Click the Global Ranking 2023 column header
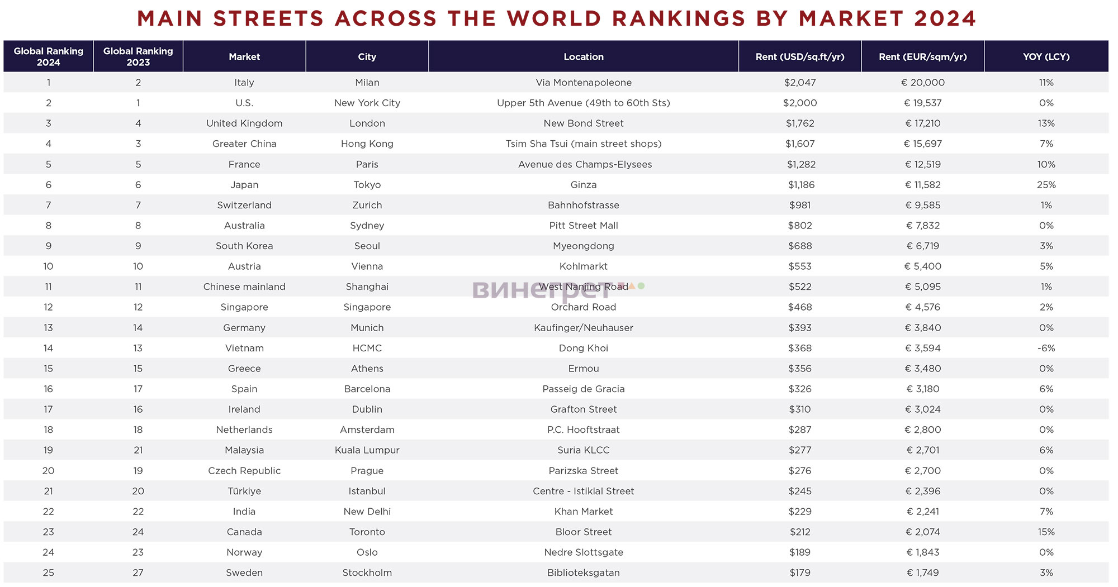 click(138, 56)
